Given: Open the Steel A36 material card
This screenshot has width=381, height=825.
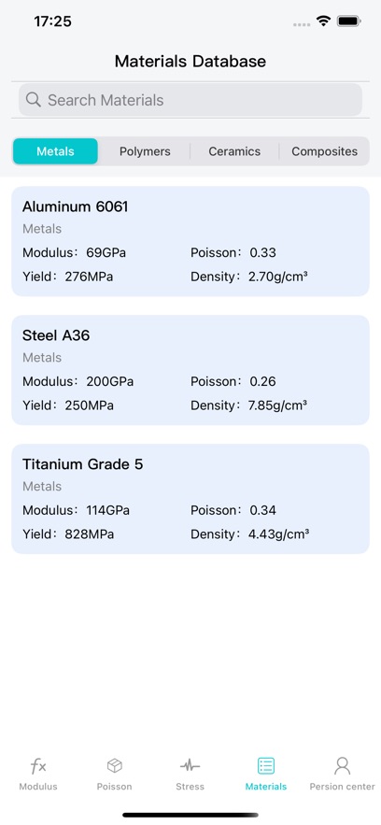Looking at the screenshot, I should [x=190, y=370].
